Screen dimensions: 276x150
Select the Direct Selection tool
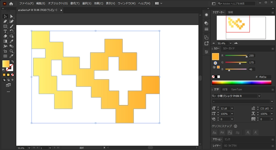click(12, 16)
